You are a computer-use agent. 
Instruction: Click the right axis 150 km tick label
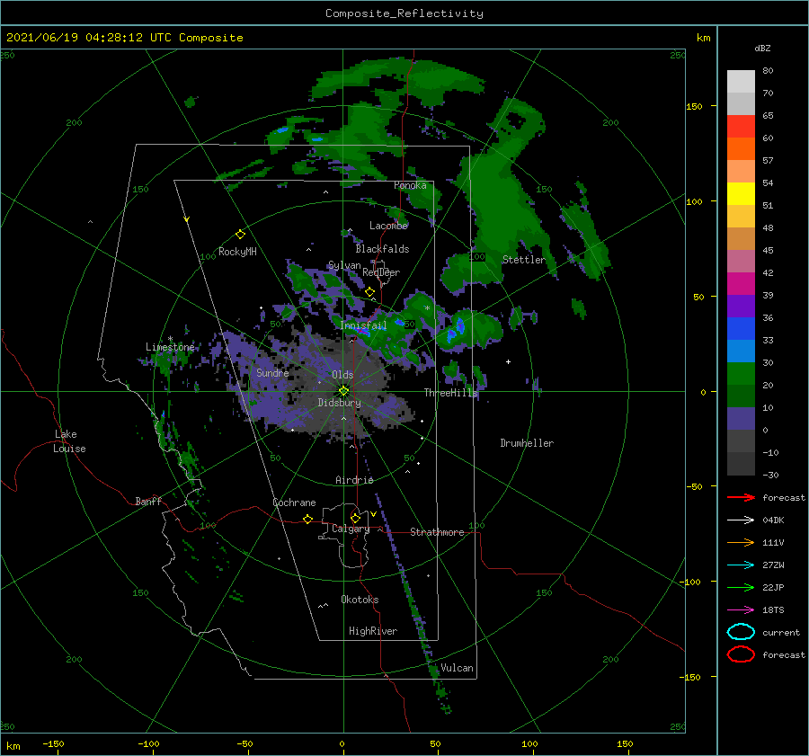click(694, 106)
